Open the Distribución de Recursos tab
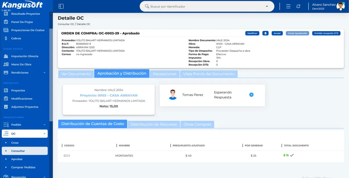349x178 pixels. pyautogui.click(x=154, y=124)
